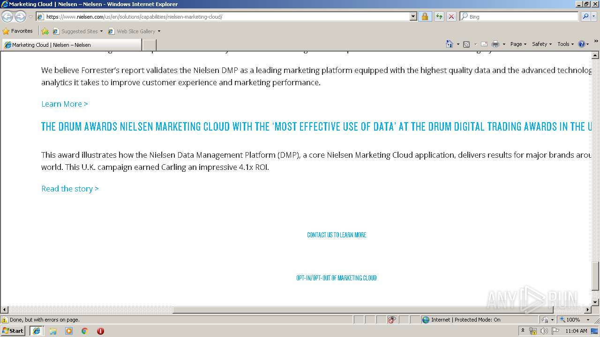600x337 pixels.
Task: Click Internet Protected Mode zone indicator
Action: pyautogui.click(x=461, y=320)
